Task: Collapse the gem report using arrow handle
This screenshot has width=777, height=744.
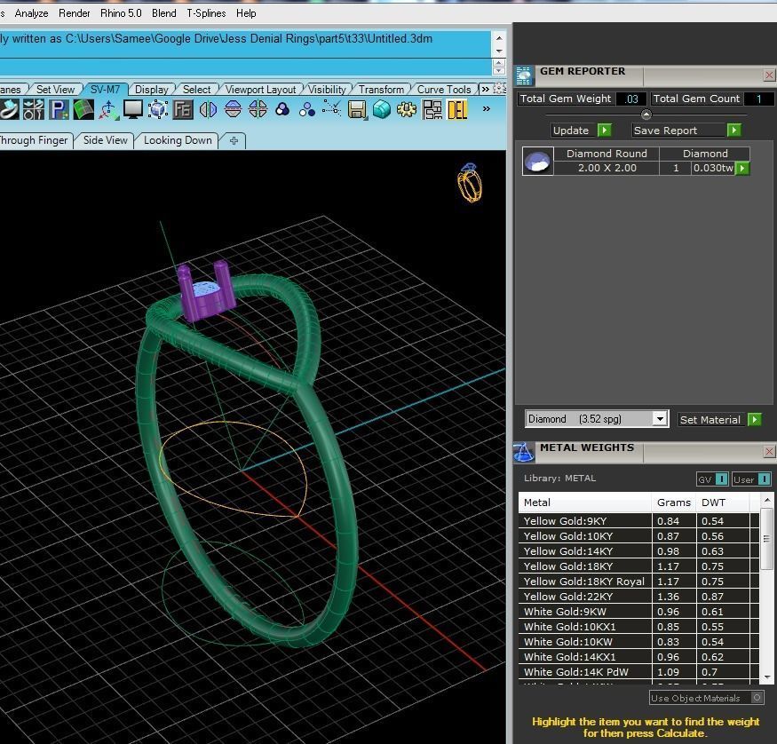Action: [x=646, y=115]
